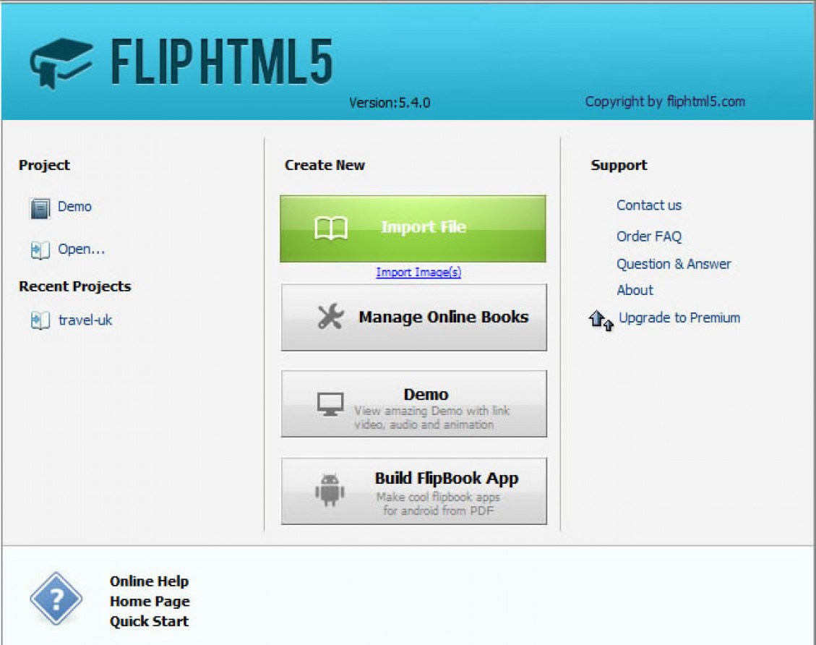This screenshot has width=816, height=645.
Task: Open Manage Online Books
Action: 413,317
